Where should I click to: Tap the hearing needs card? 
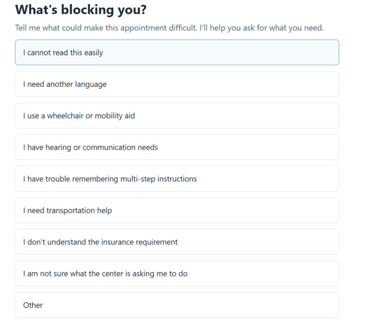coord(177,147)
